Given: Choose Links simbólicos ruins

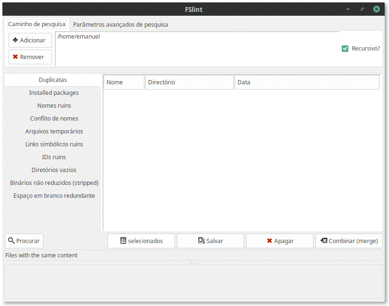Looking at the screenshot, I should (x=54, y=144).
